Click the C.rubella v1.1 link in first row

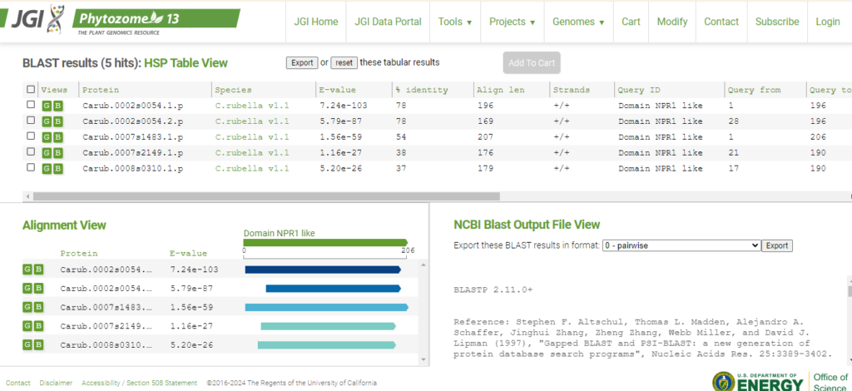[x=252, y=106]
